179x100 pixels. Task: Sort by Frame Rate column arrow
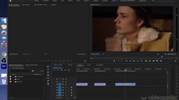click(x=41, y=74)
